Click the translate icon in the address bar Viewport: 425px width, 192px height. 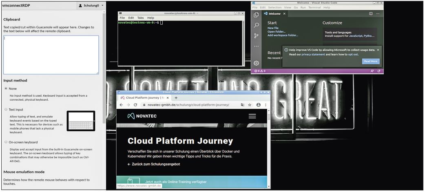tap(242, 105)
